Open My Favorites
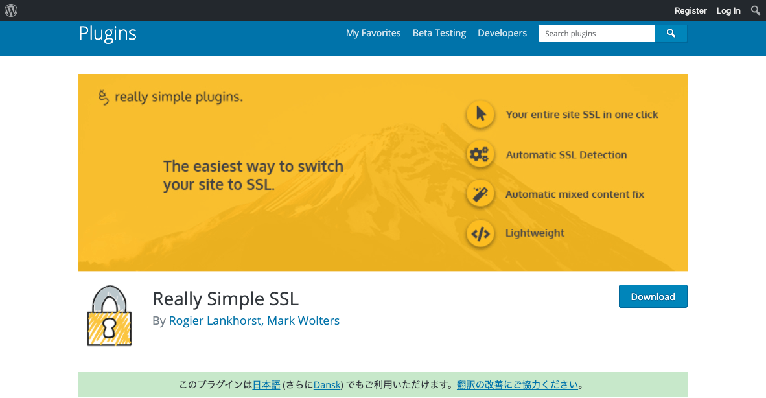Viewport: 766px width, 398px height. pyautogui.click(x=373, y=33)
